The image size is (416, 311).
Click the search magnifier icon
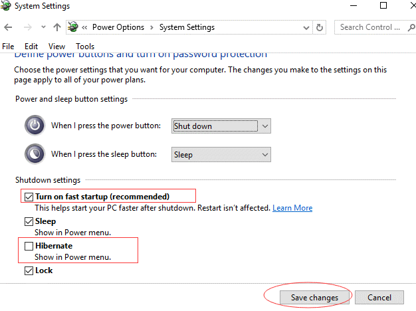point(409,28)
